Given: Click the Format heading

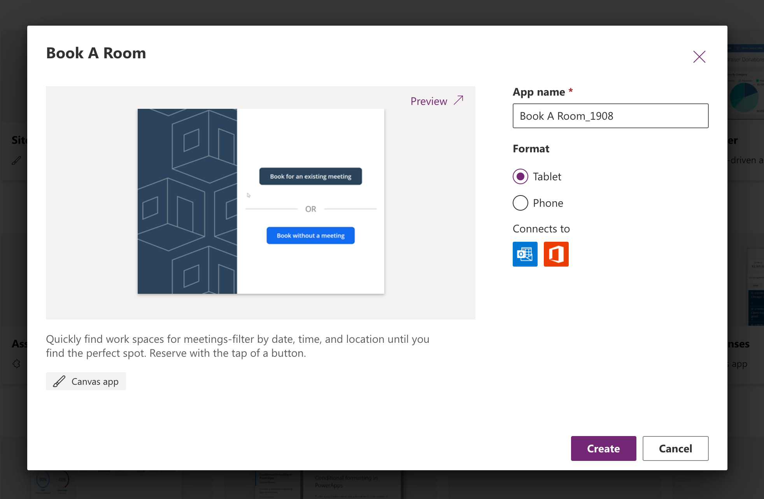Looking at the screenshot, I should [x=531, y=149].
